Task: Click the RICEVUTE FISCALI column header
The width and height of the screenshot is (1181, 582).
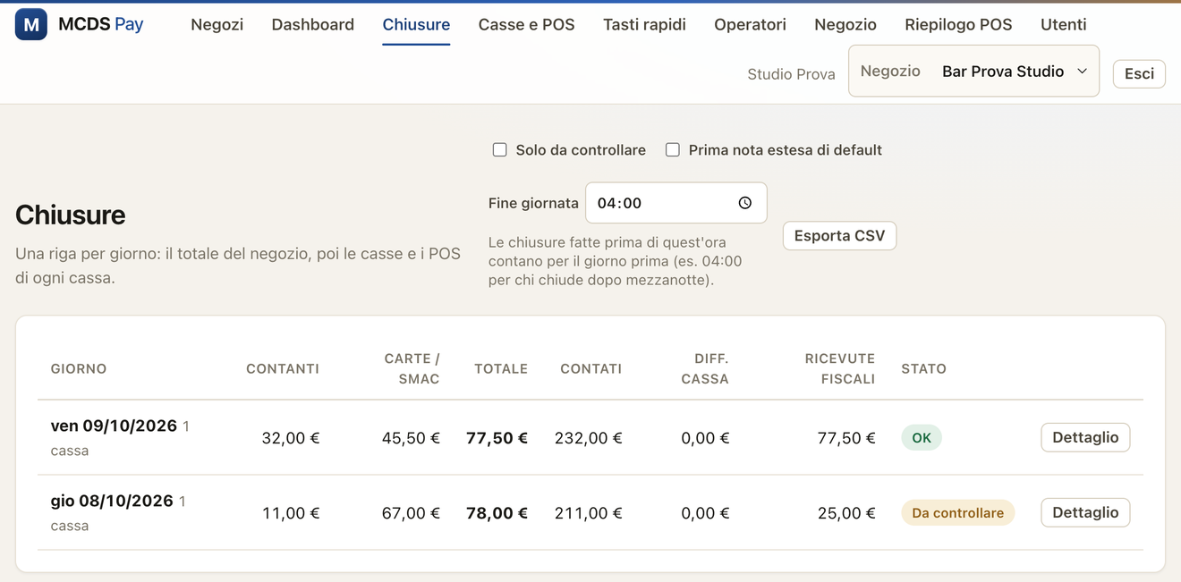Action: coord(840,368)
